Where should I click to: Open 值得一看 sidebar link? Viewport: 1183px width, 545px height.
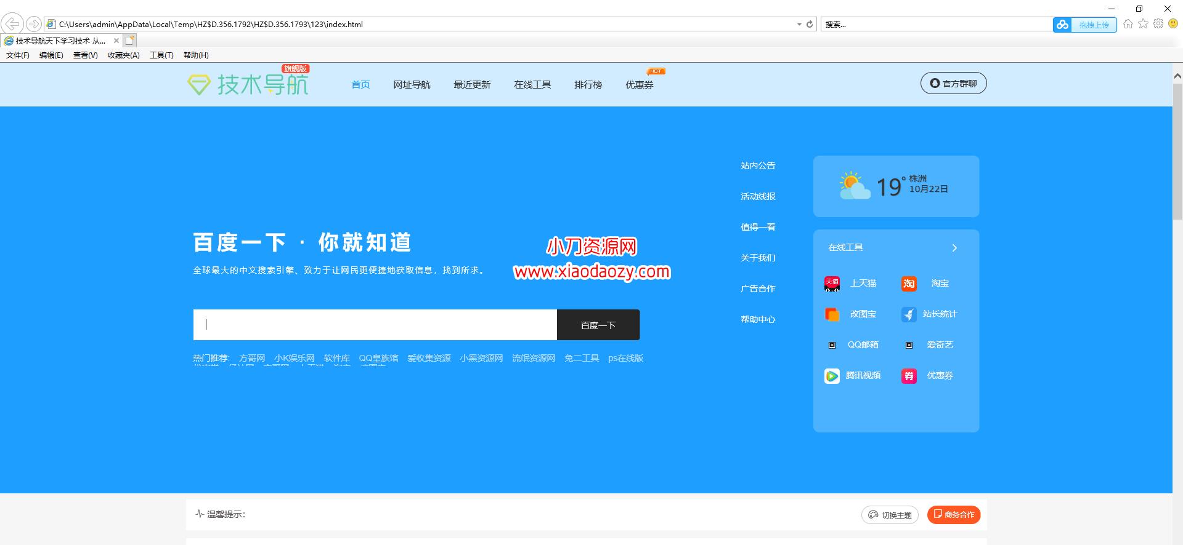(758, 227)
